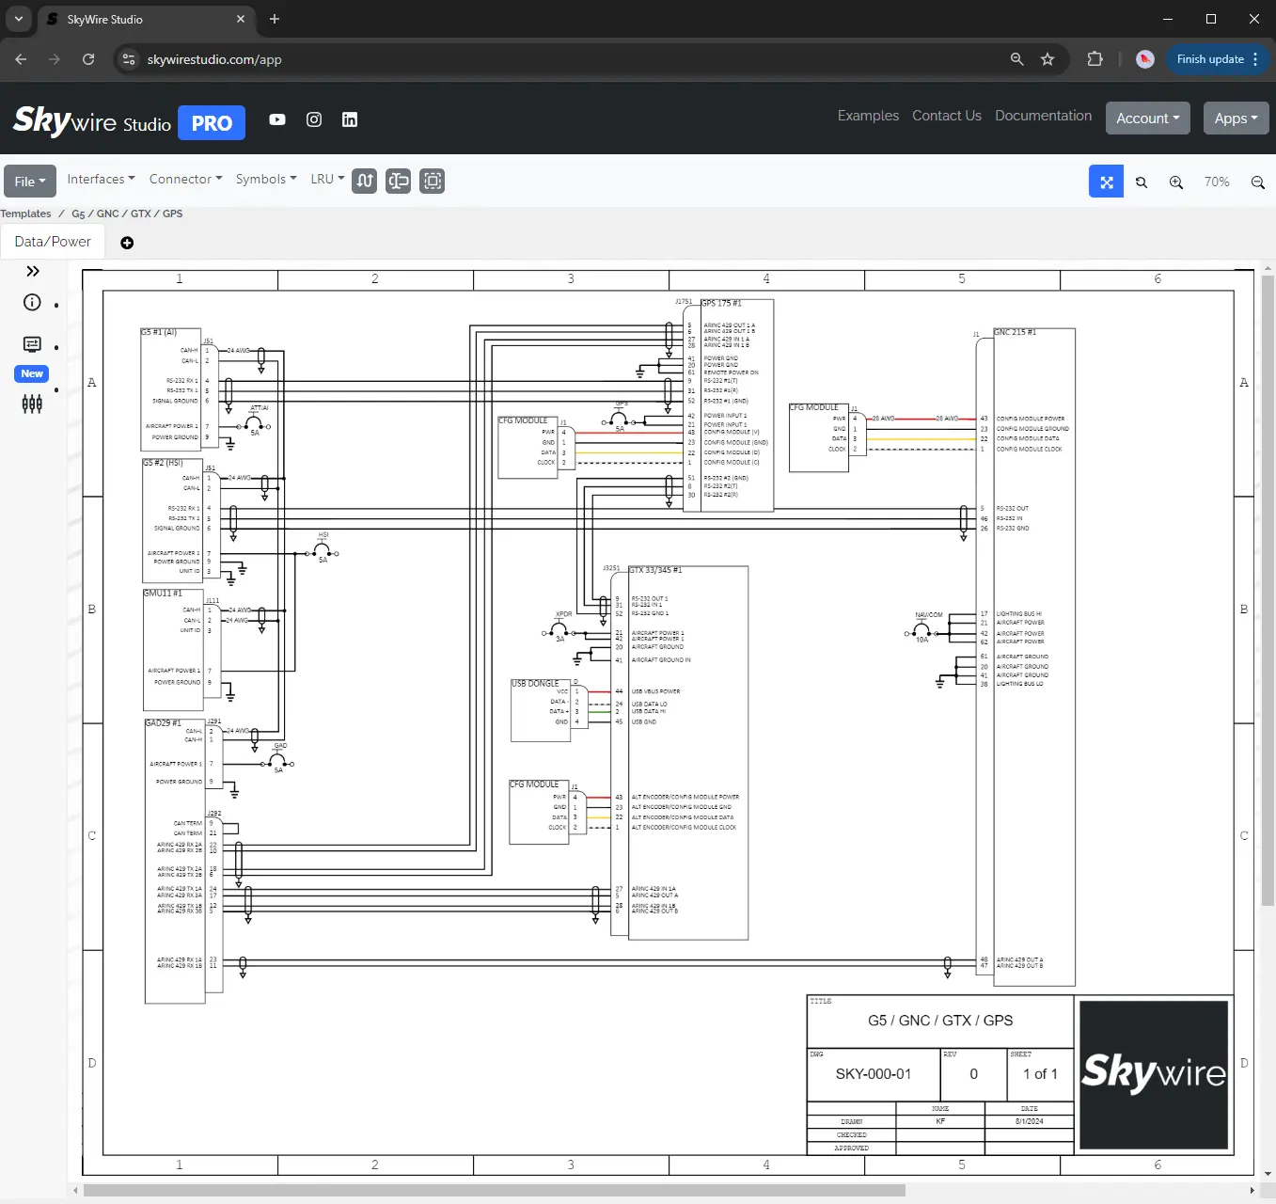Open a new browser tab
The image size is (1276, 1204).
tap(275, 19)
